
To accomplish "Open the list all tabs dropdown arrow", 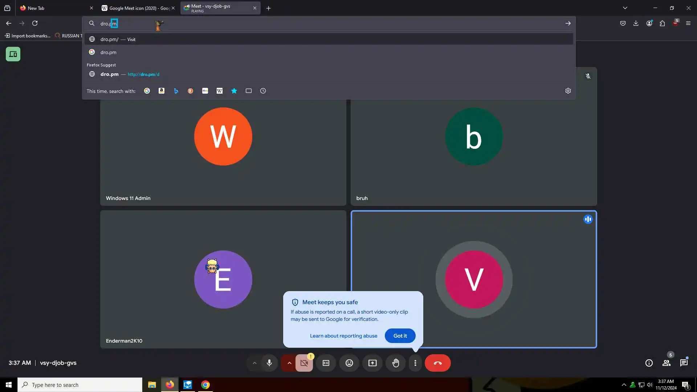I will (x=625, y=8).
